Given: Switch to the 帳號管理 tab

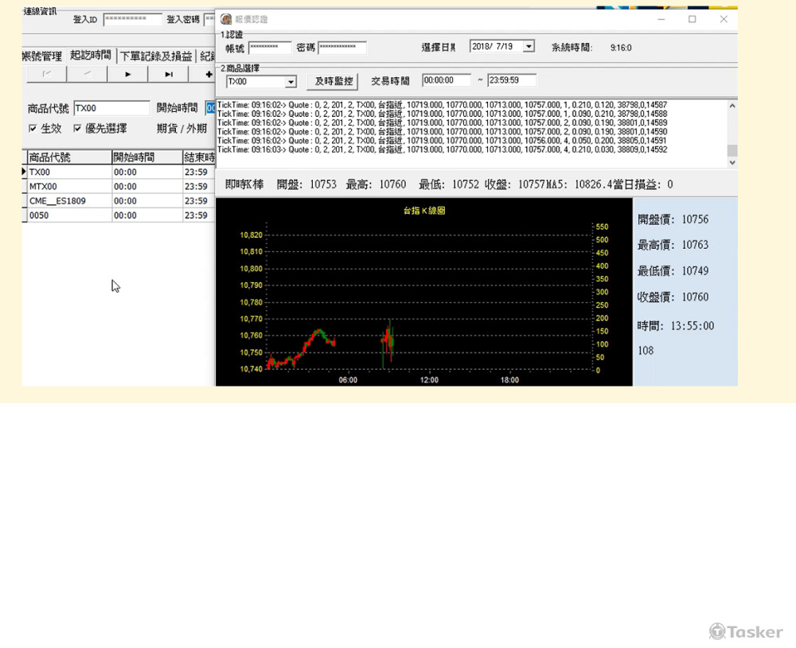Looking at the screenshot, I should (41, 56).
